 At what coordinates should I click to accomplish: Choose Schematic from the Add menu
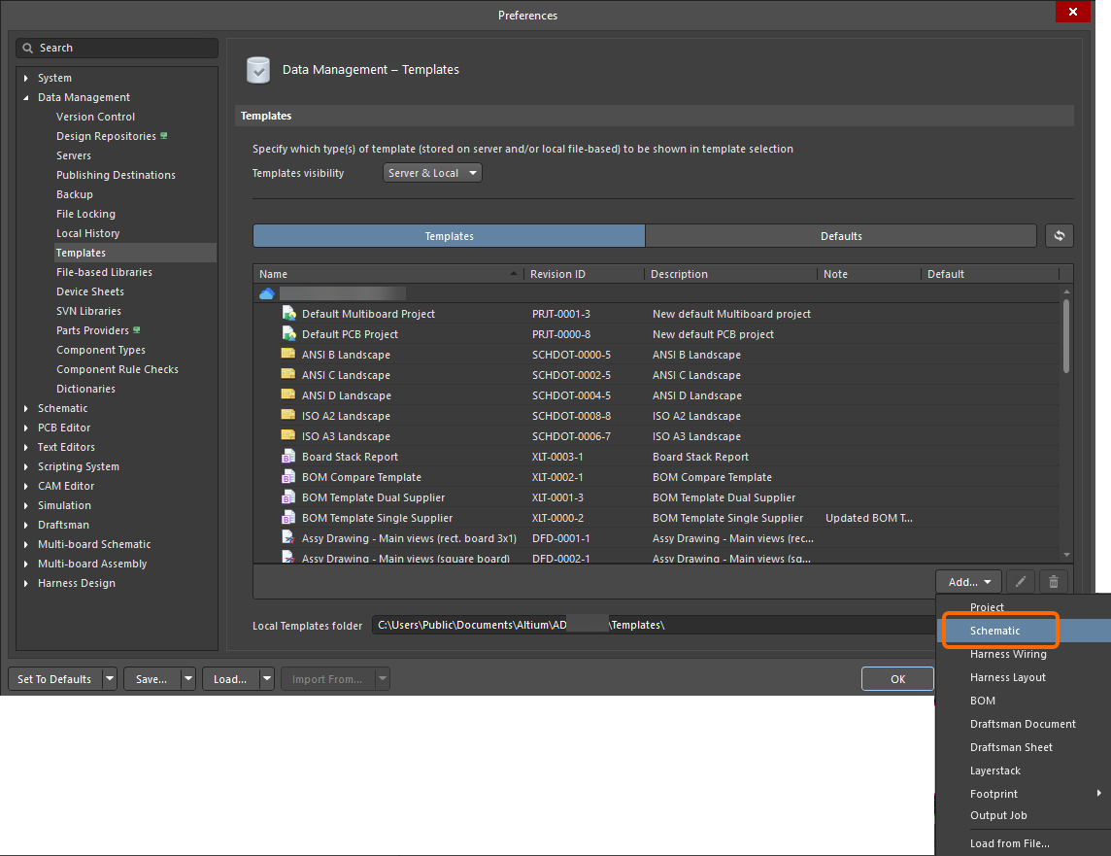[995, 631]
